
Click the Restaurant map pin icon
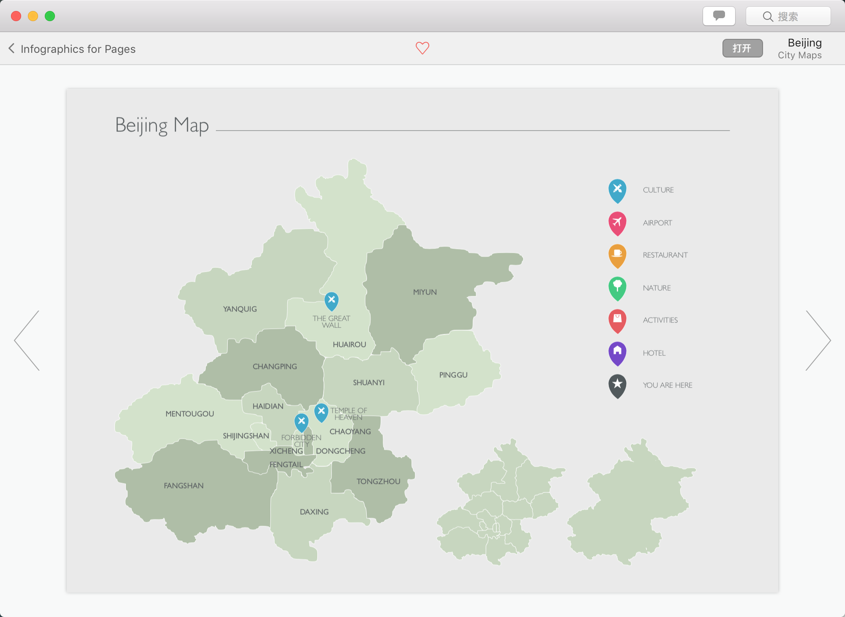coord(617,255)
